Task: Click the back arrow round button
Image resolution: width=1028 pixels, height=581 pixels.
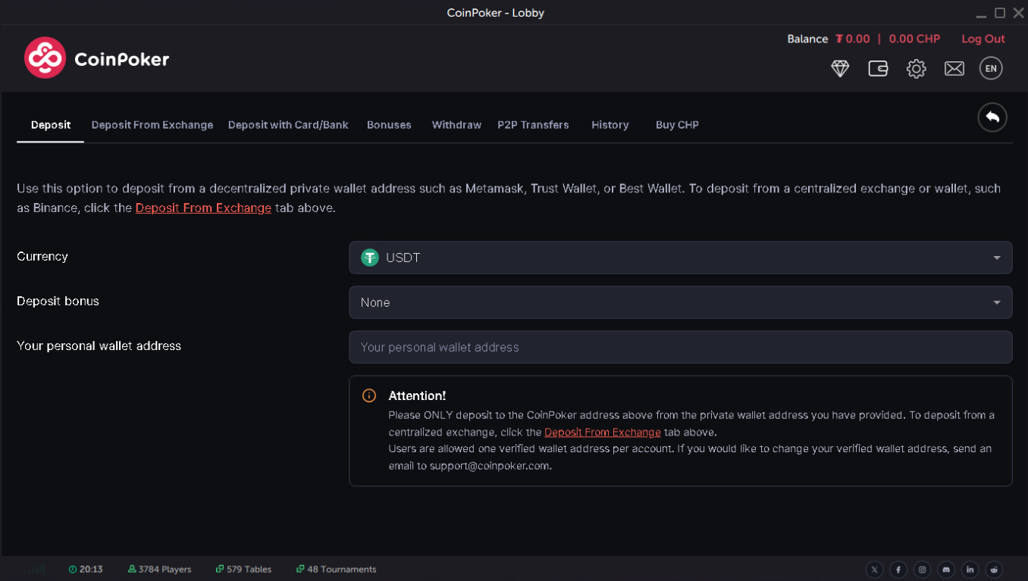Action: 992,117
